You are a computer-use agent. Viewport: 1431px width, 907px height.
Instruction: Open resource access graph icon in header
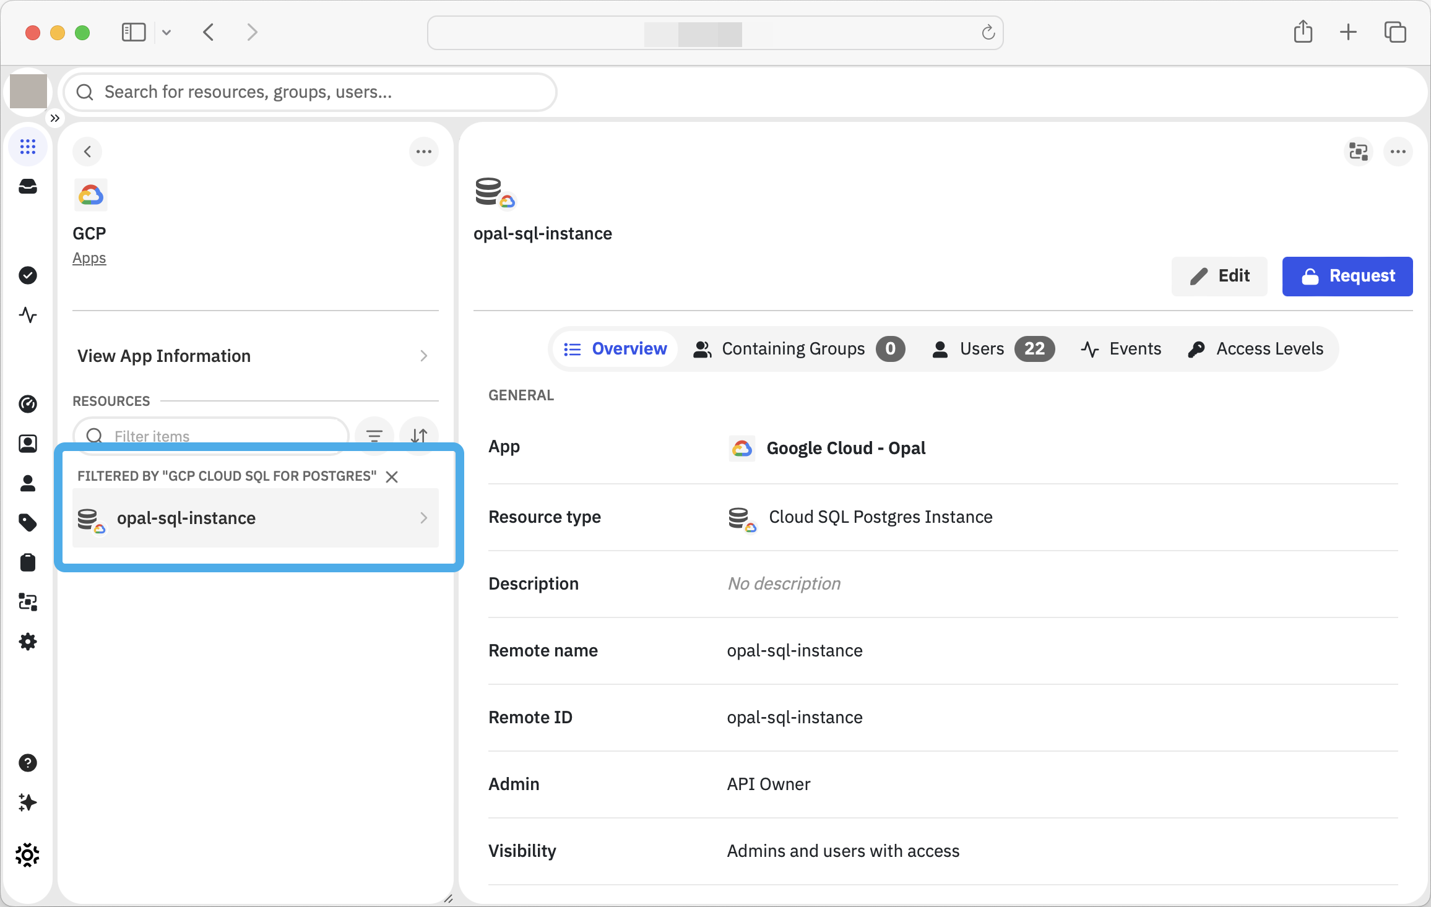(1359, 152)
